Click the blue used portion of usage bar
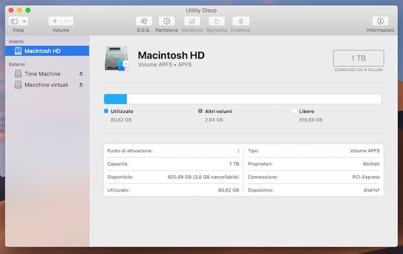Image resolution: width=403 pixels, height=254 pixels. pyautogui.click(x=116, y=99)
